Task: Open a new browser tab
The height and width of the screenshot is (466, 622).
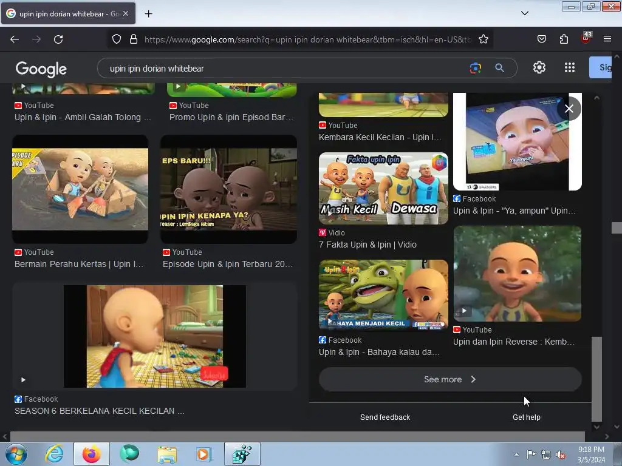Action: pos(148,14)
